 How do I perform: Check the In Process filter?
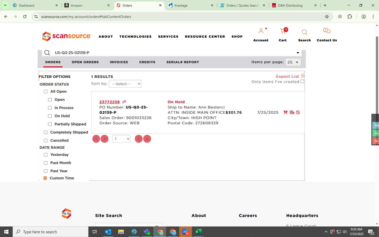tap(50, 108)
